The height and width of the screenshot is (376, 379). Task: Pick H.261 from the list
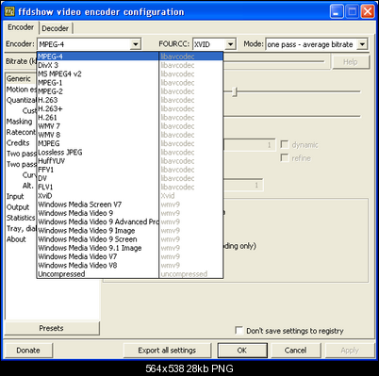[130, 118]
